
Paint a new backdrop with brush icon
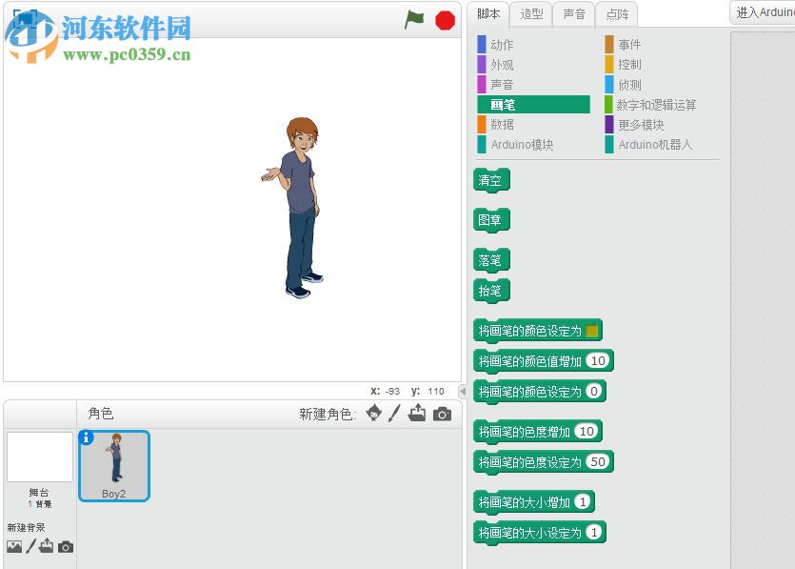[30, 546]
